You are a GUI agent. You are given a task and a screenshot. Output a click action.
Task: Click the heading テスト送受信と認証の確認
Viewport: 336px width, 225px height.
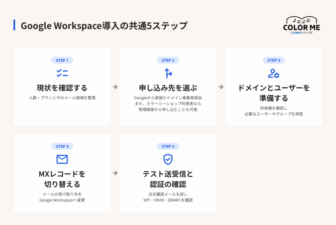pyautogui.click(x=168, y=179)
